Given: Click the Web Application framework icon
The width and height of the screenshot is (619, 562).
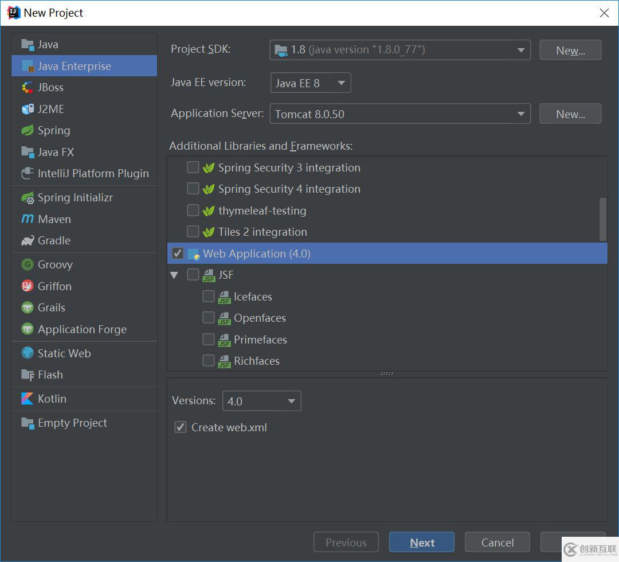Looking at the screenshot, I should pyautogui.click(x=194, y=254).
